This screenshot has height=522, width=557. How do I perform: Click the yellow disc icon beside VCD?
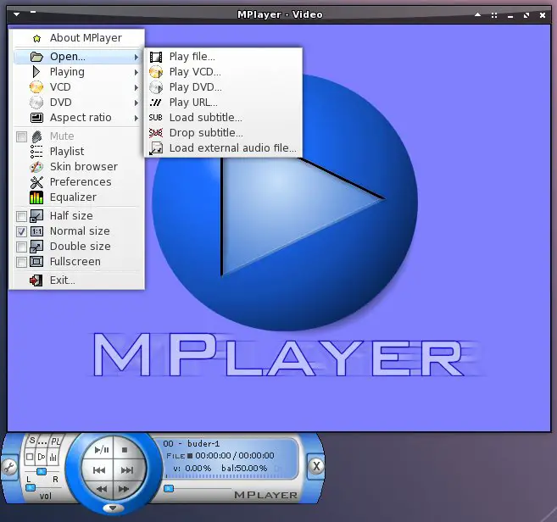coord(36,87)
